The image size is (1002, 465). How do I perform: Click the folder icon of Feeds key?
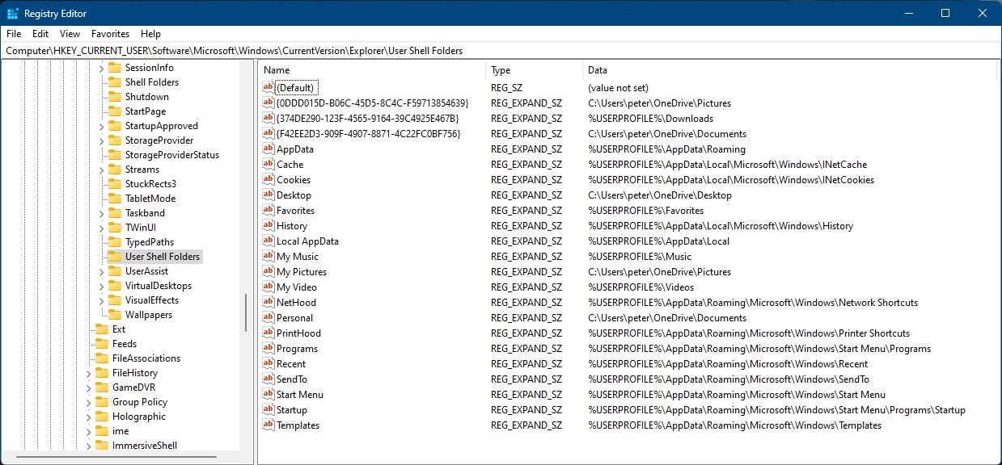point(101,344)
